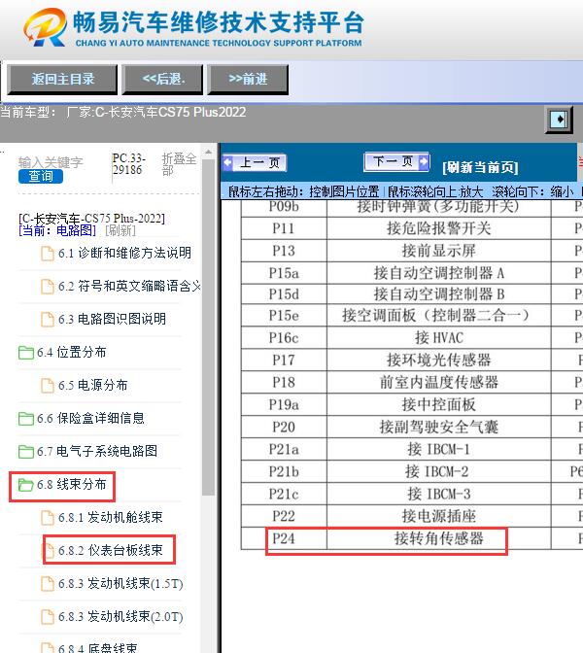Expand the 6.7 电气子系统电路图 folder

click(x=97, y=451)
